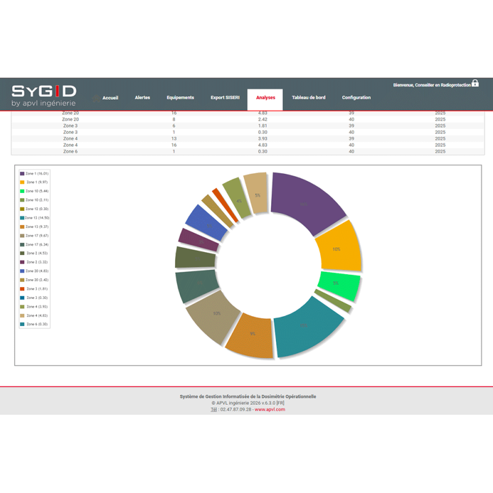Open the Alertes menu item
The height and width of the screenshot is (493, 493).
tap(142, 97)
